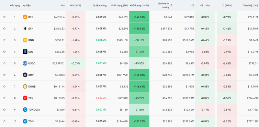Screen dimensions: 259x127
Task: Sort by Vốn hóa thị trường arrow
Action: point(171,6)
